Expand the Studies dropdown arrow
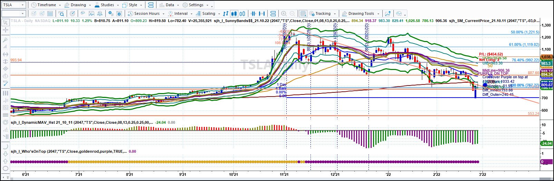Viewport: 554px width, 181px height. [x=117, y=5]
